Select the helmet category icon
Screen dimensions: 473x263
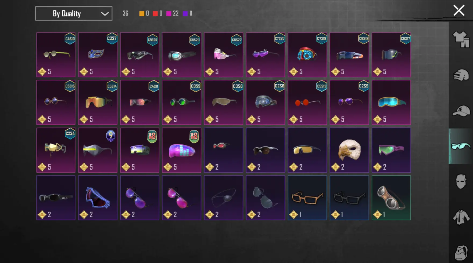461,75
